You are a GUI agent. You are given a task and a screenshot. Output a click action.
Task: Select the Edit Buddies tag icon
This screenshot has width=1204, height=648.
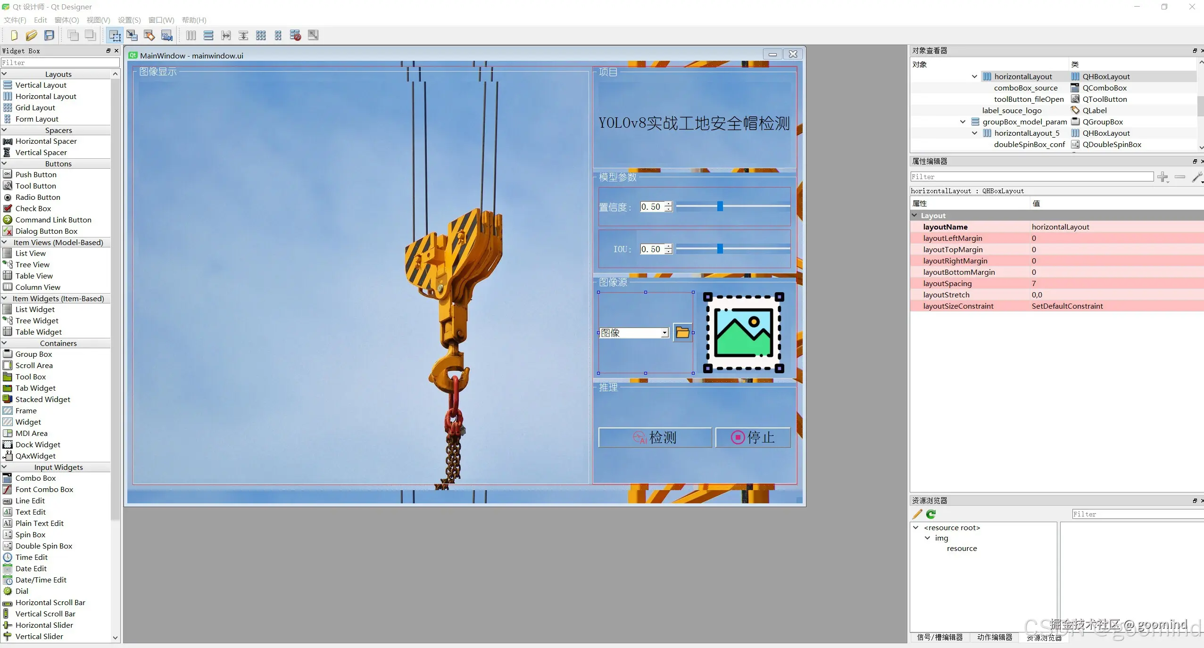tap(149, 35)
